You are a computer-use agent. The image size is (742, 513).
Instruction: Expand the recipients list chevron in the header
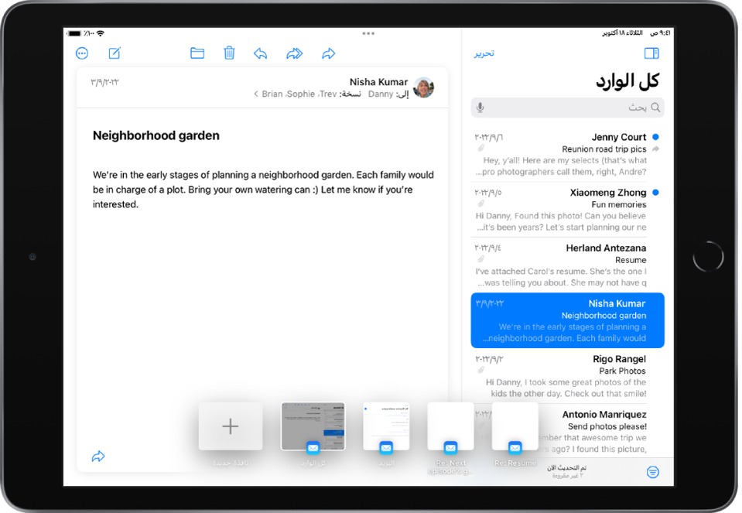(x=256, y=94)
